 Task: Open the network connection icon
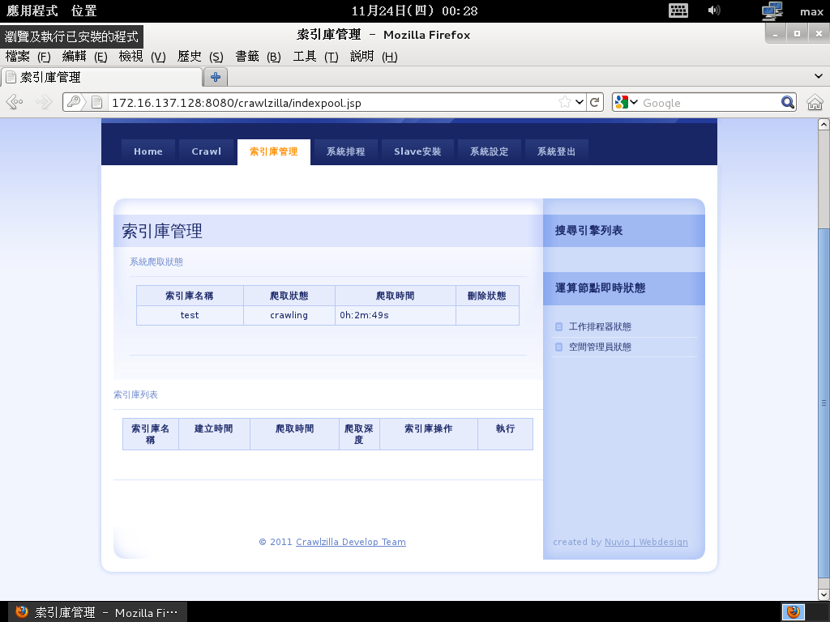coord(772,11)
